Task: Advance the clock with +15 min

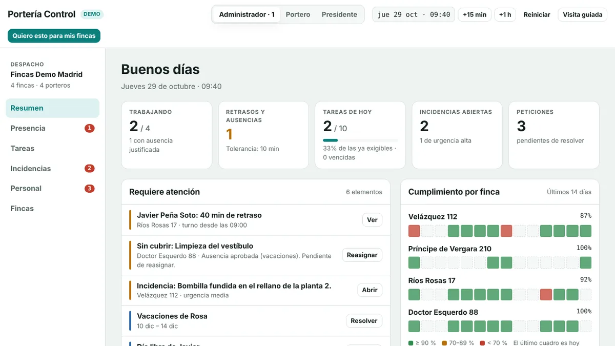Action: tap(475, 14)
